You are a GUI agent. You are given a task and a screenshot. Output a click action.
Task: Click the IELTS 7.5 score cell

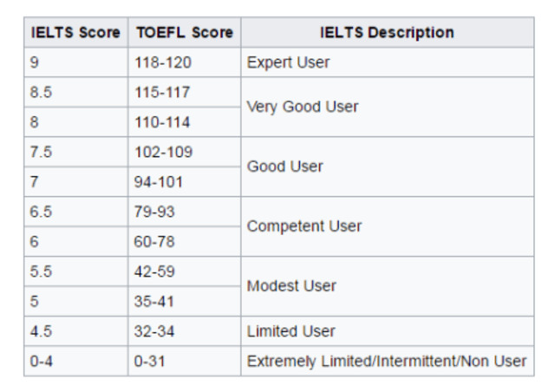pos(75,152)
